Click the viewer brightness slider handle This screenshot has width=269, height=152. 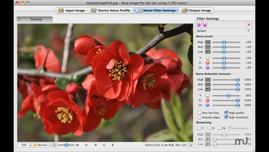click(x=66, y=145)
